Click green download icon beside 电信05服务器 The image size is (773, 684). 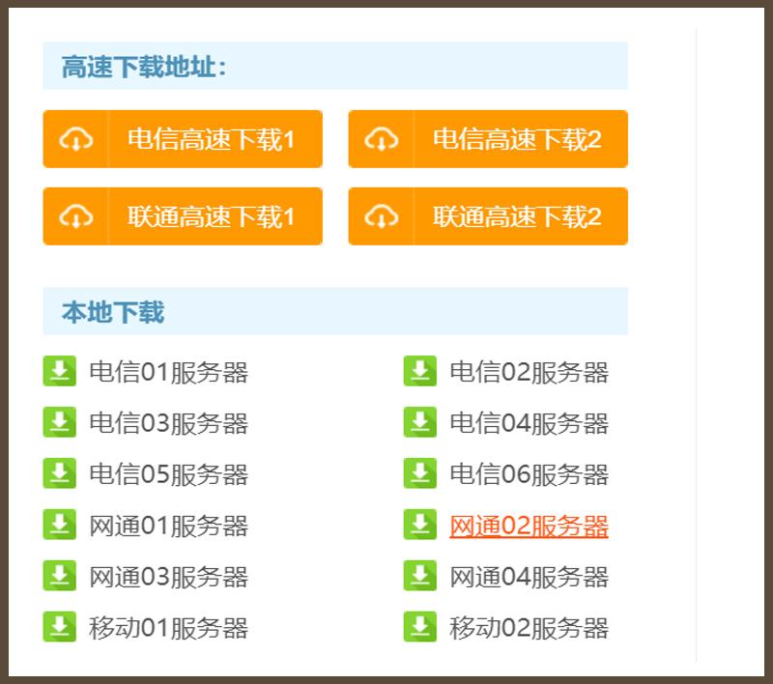tap(60, 473)
